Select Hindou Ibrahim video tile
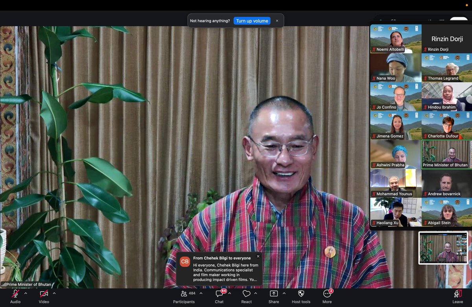Viewport: 472px width, 307px height. (x=447, y=96)
